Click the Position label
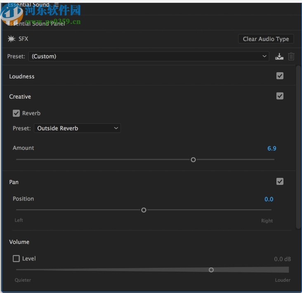 pos(23,199)
